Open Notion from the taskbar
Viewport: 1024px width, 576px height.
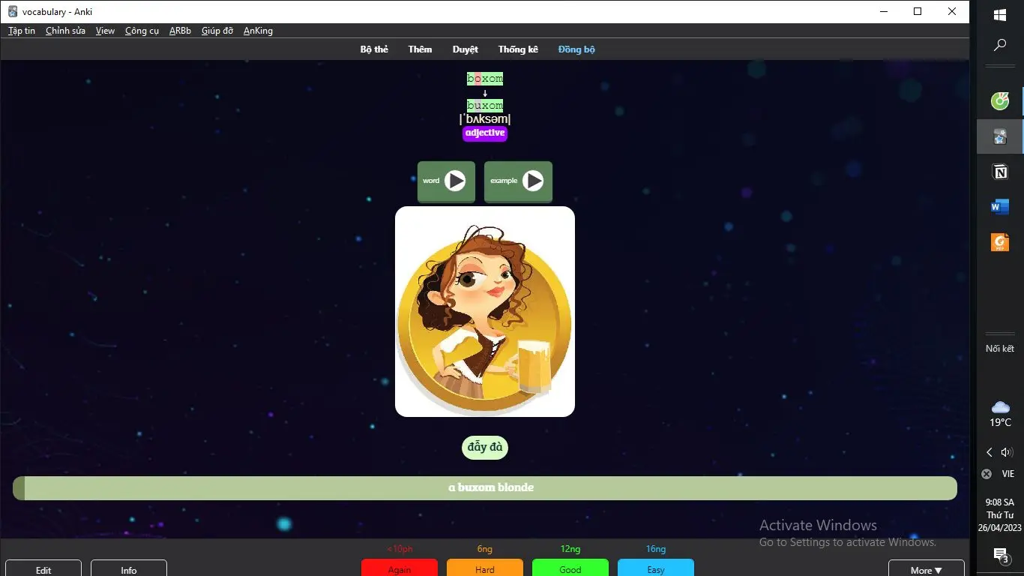point(1000,172)
